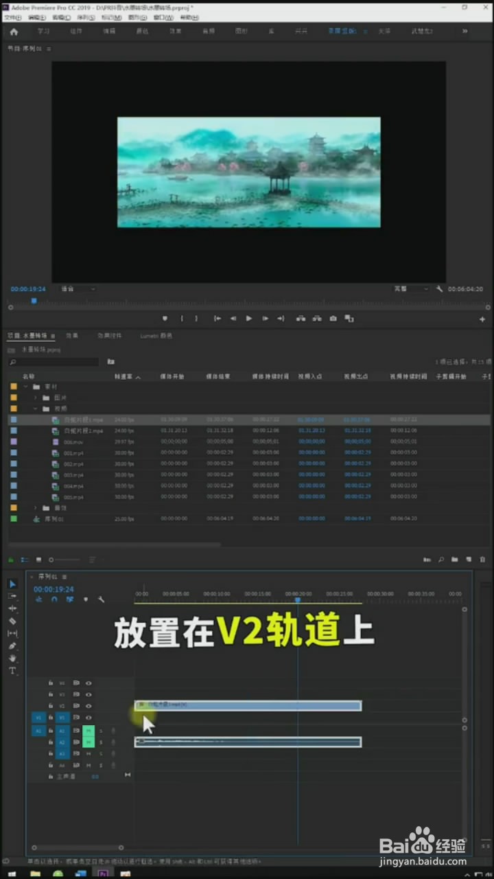Screen dimensions: 494x879
Task: Toggle Mute M on audio track A4
Action: tap(89, 765)
